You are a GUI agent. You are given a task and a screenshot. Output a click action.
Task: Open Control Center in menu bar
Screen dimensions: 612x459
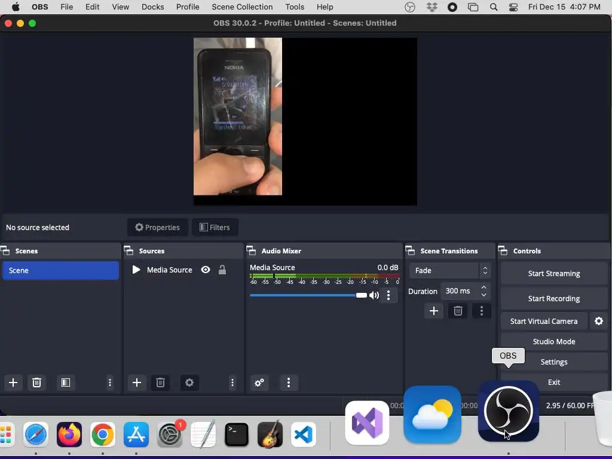click(x=513, y=7)
